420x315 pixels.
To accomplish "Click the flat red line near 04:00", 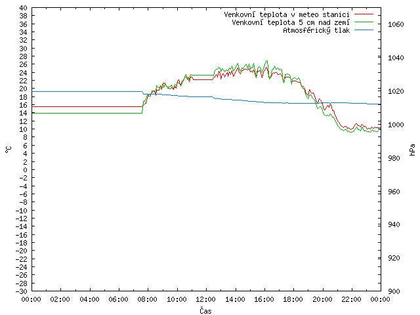I will click(x=89, y=106).
